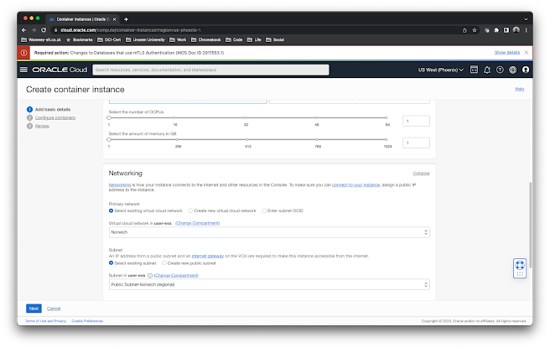Click the page vertical scrollbar
Viewport: 550px width, 348px height.
coord(531,225)
